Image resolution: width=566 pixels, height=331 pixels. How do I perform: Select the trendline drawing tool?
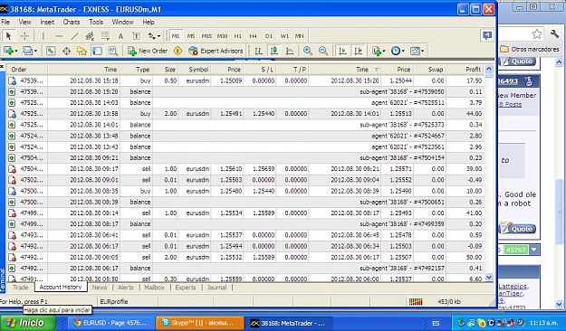coord(74,35)
